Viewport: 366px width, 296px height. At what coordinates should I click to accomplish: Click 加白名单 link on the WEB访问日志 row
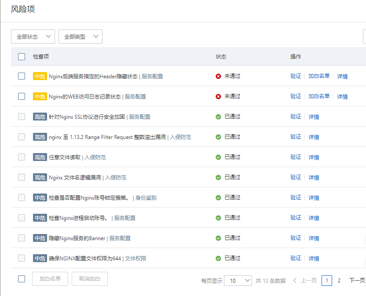click(319, 96)
